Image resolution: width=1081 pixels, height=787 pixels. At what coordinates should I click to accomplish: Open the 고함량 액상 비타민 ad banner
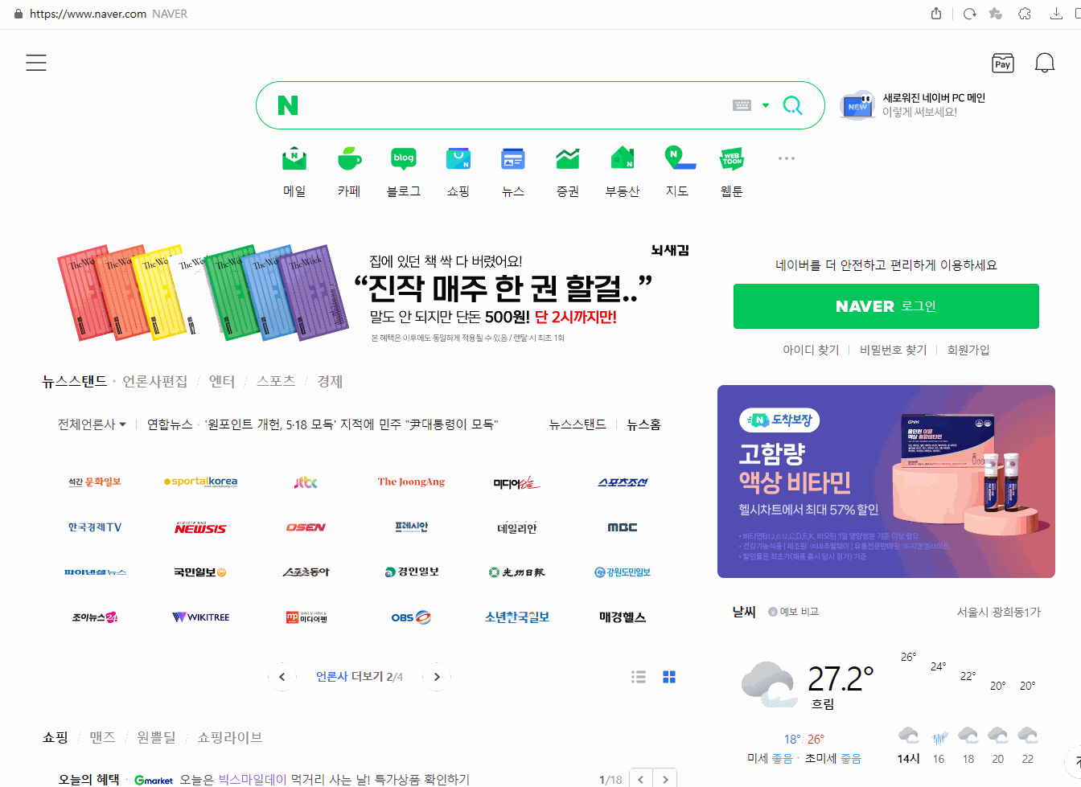coord(886,482)
